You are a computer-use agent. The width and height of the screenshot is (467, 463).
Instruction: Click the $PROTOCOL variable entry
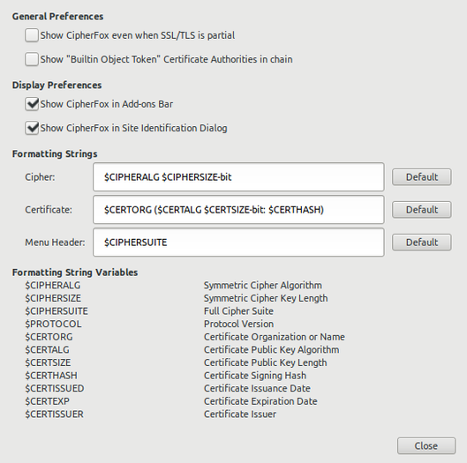(53, 324)
